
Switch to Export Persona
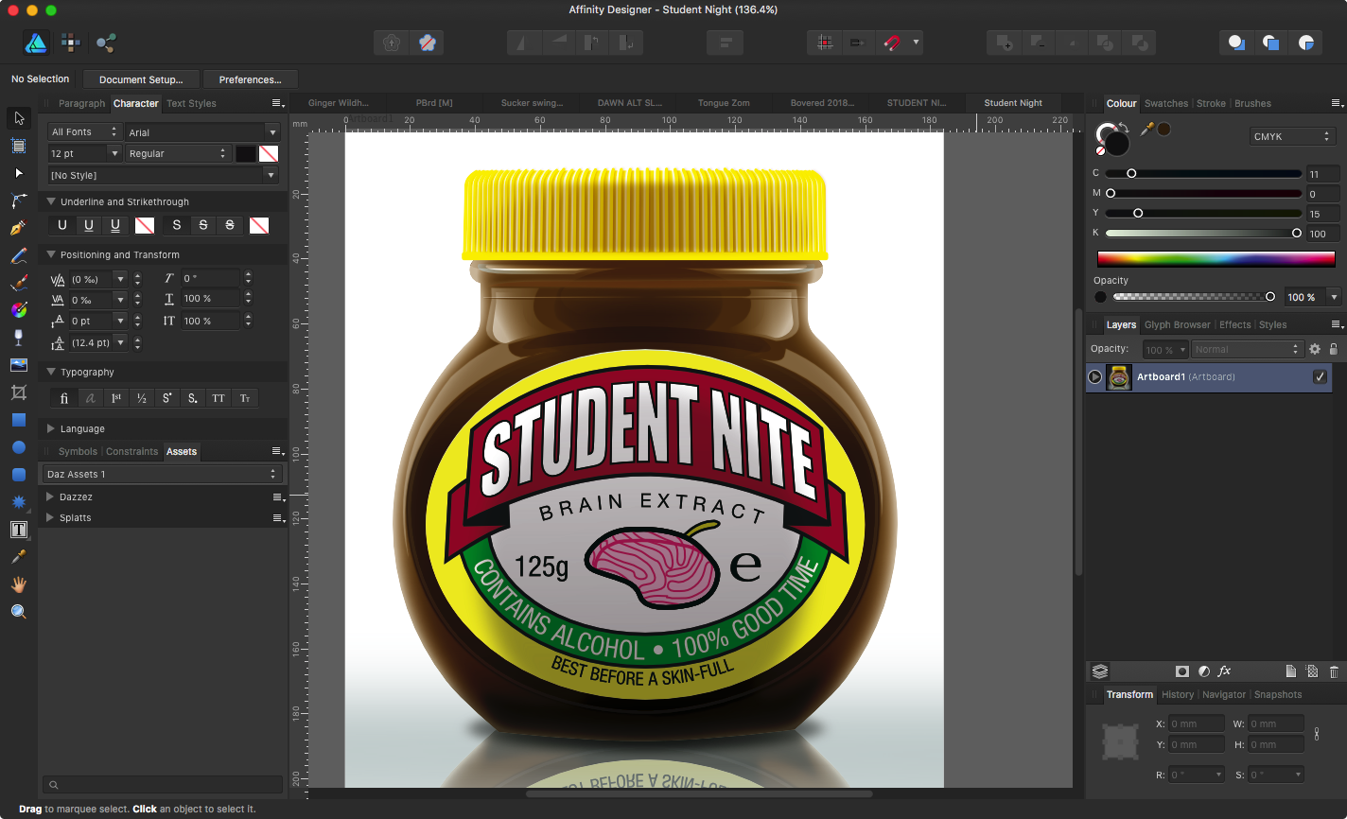(106, 43)
